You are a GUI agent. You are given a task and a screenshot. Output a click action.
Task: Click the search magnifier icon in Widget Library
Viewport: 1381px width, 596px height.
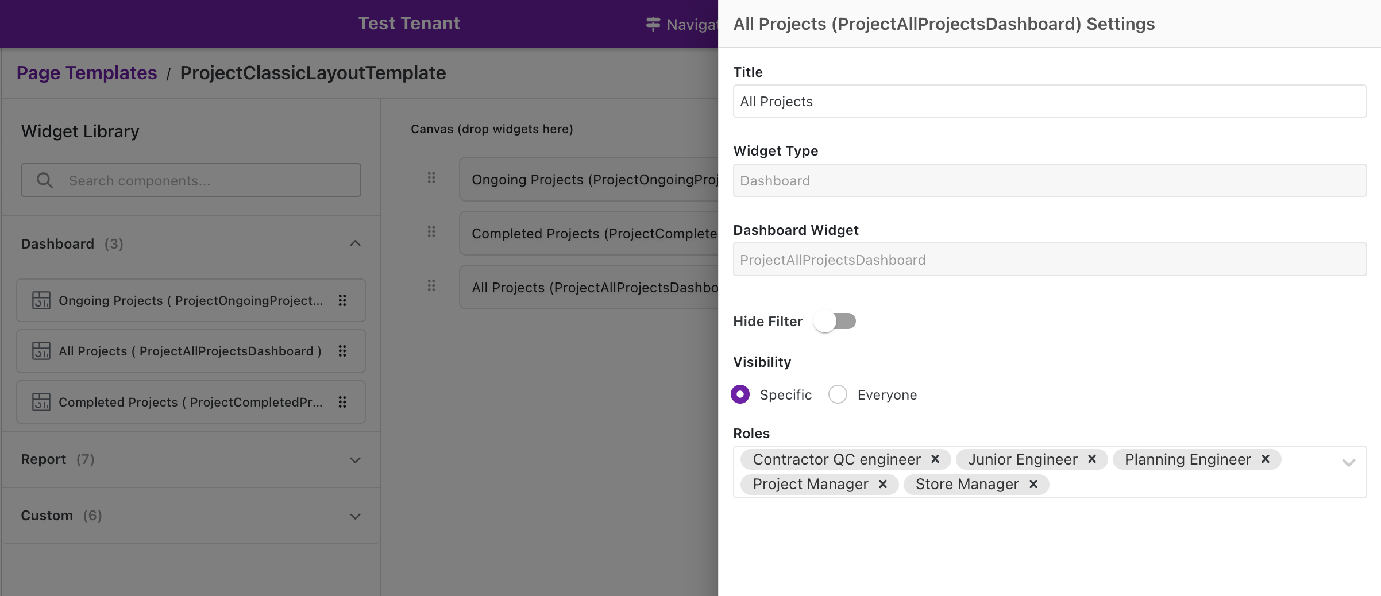pos(45,180)
